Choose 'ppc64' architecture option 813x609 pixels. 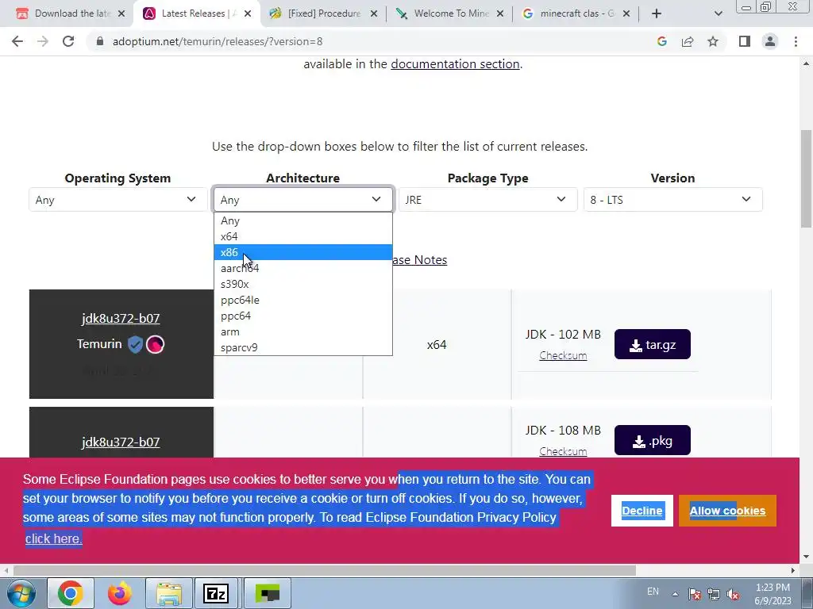(303, 316)
